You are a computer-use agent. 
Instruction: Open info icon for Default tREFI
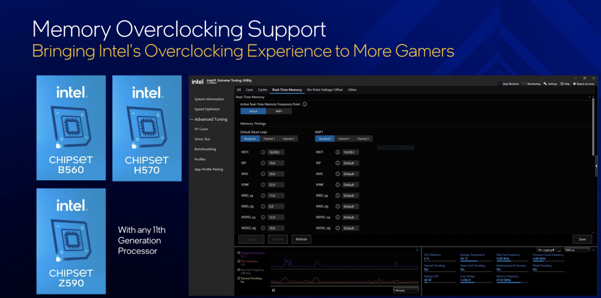(263, 152)
